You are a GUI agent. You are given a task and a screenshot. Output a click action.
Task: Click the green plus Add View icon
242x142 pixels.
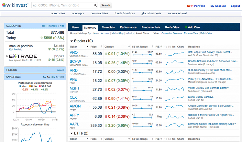tap(186, 27)
